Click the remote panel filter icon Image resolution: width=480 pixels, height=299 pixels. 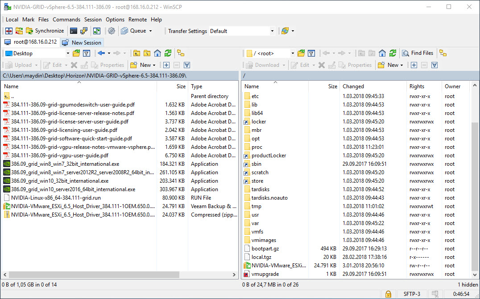click(x=311, y=53)
